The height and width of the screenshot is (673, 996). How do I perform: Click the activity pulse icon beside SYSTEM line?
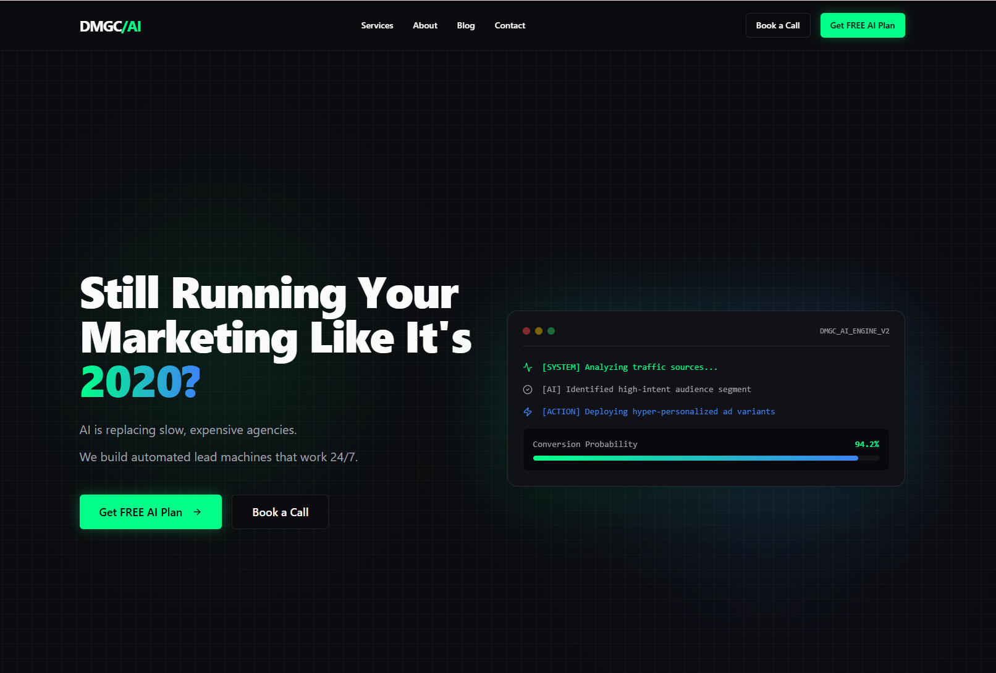528,367
